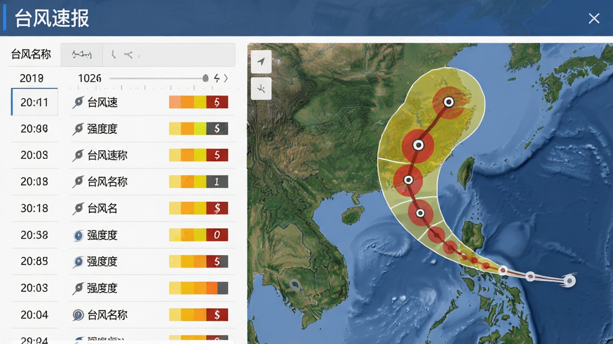Select the circular icon beside 20:04 台风名称
The width and height of the screenshot is (613, 344).
(x=78, y=315)
